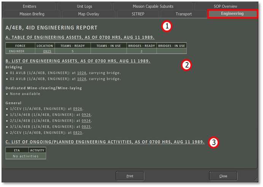Click the resize grip in window corner
263x187 pixels.
(x=256, y=179)
